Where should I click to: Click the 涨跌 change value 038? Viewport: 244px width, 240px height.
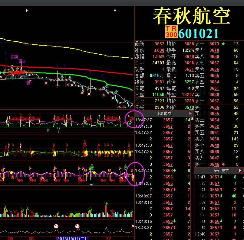point(159,50)
